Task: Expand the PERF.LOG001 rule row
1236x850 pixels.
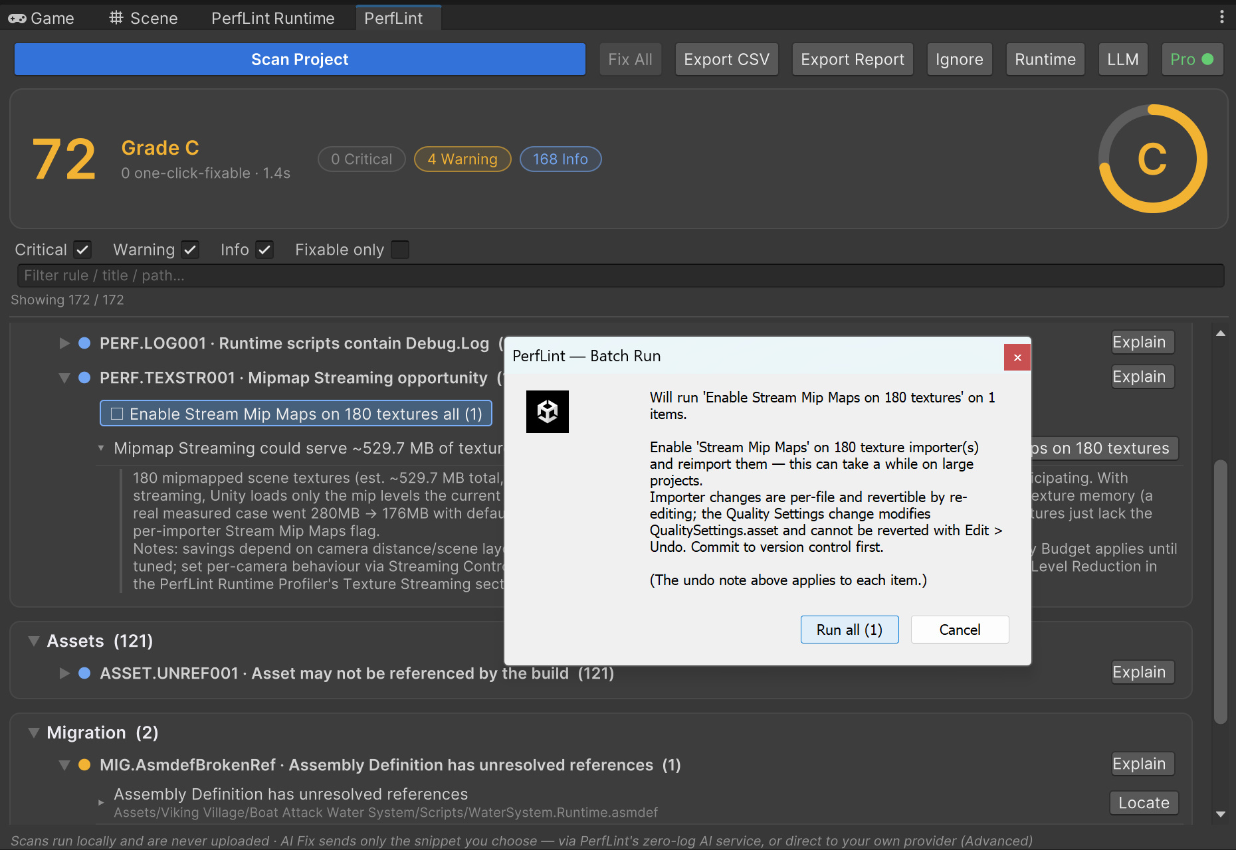Action: tap(64, 343)
